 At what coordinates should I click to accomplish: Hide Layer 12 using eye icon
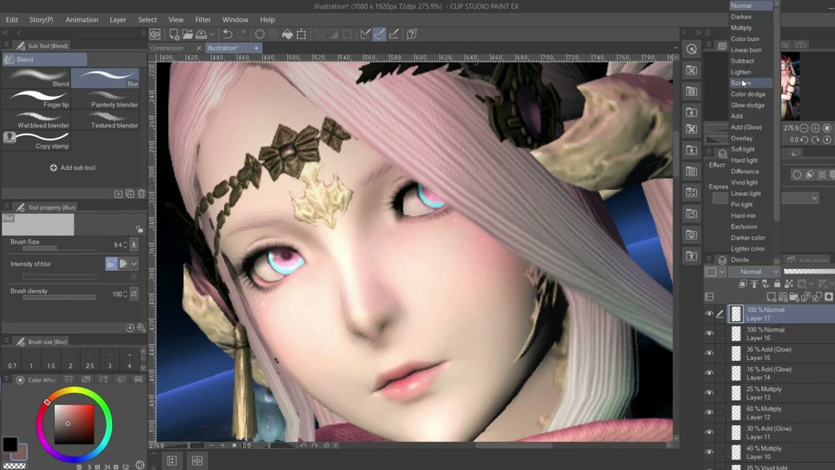(x=709, y=413)
